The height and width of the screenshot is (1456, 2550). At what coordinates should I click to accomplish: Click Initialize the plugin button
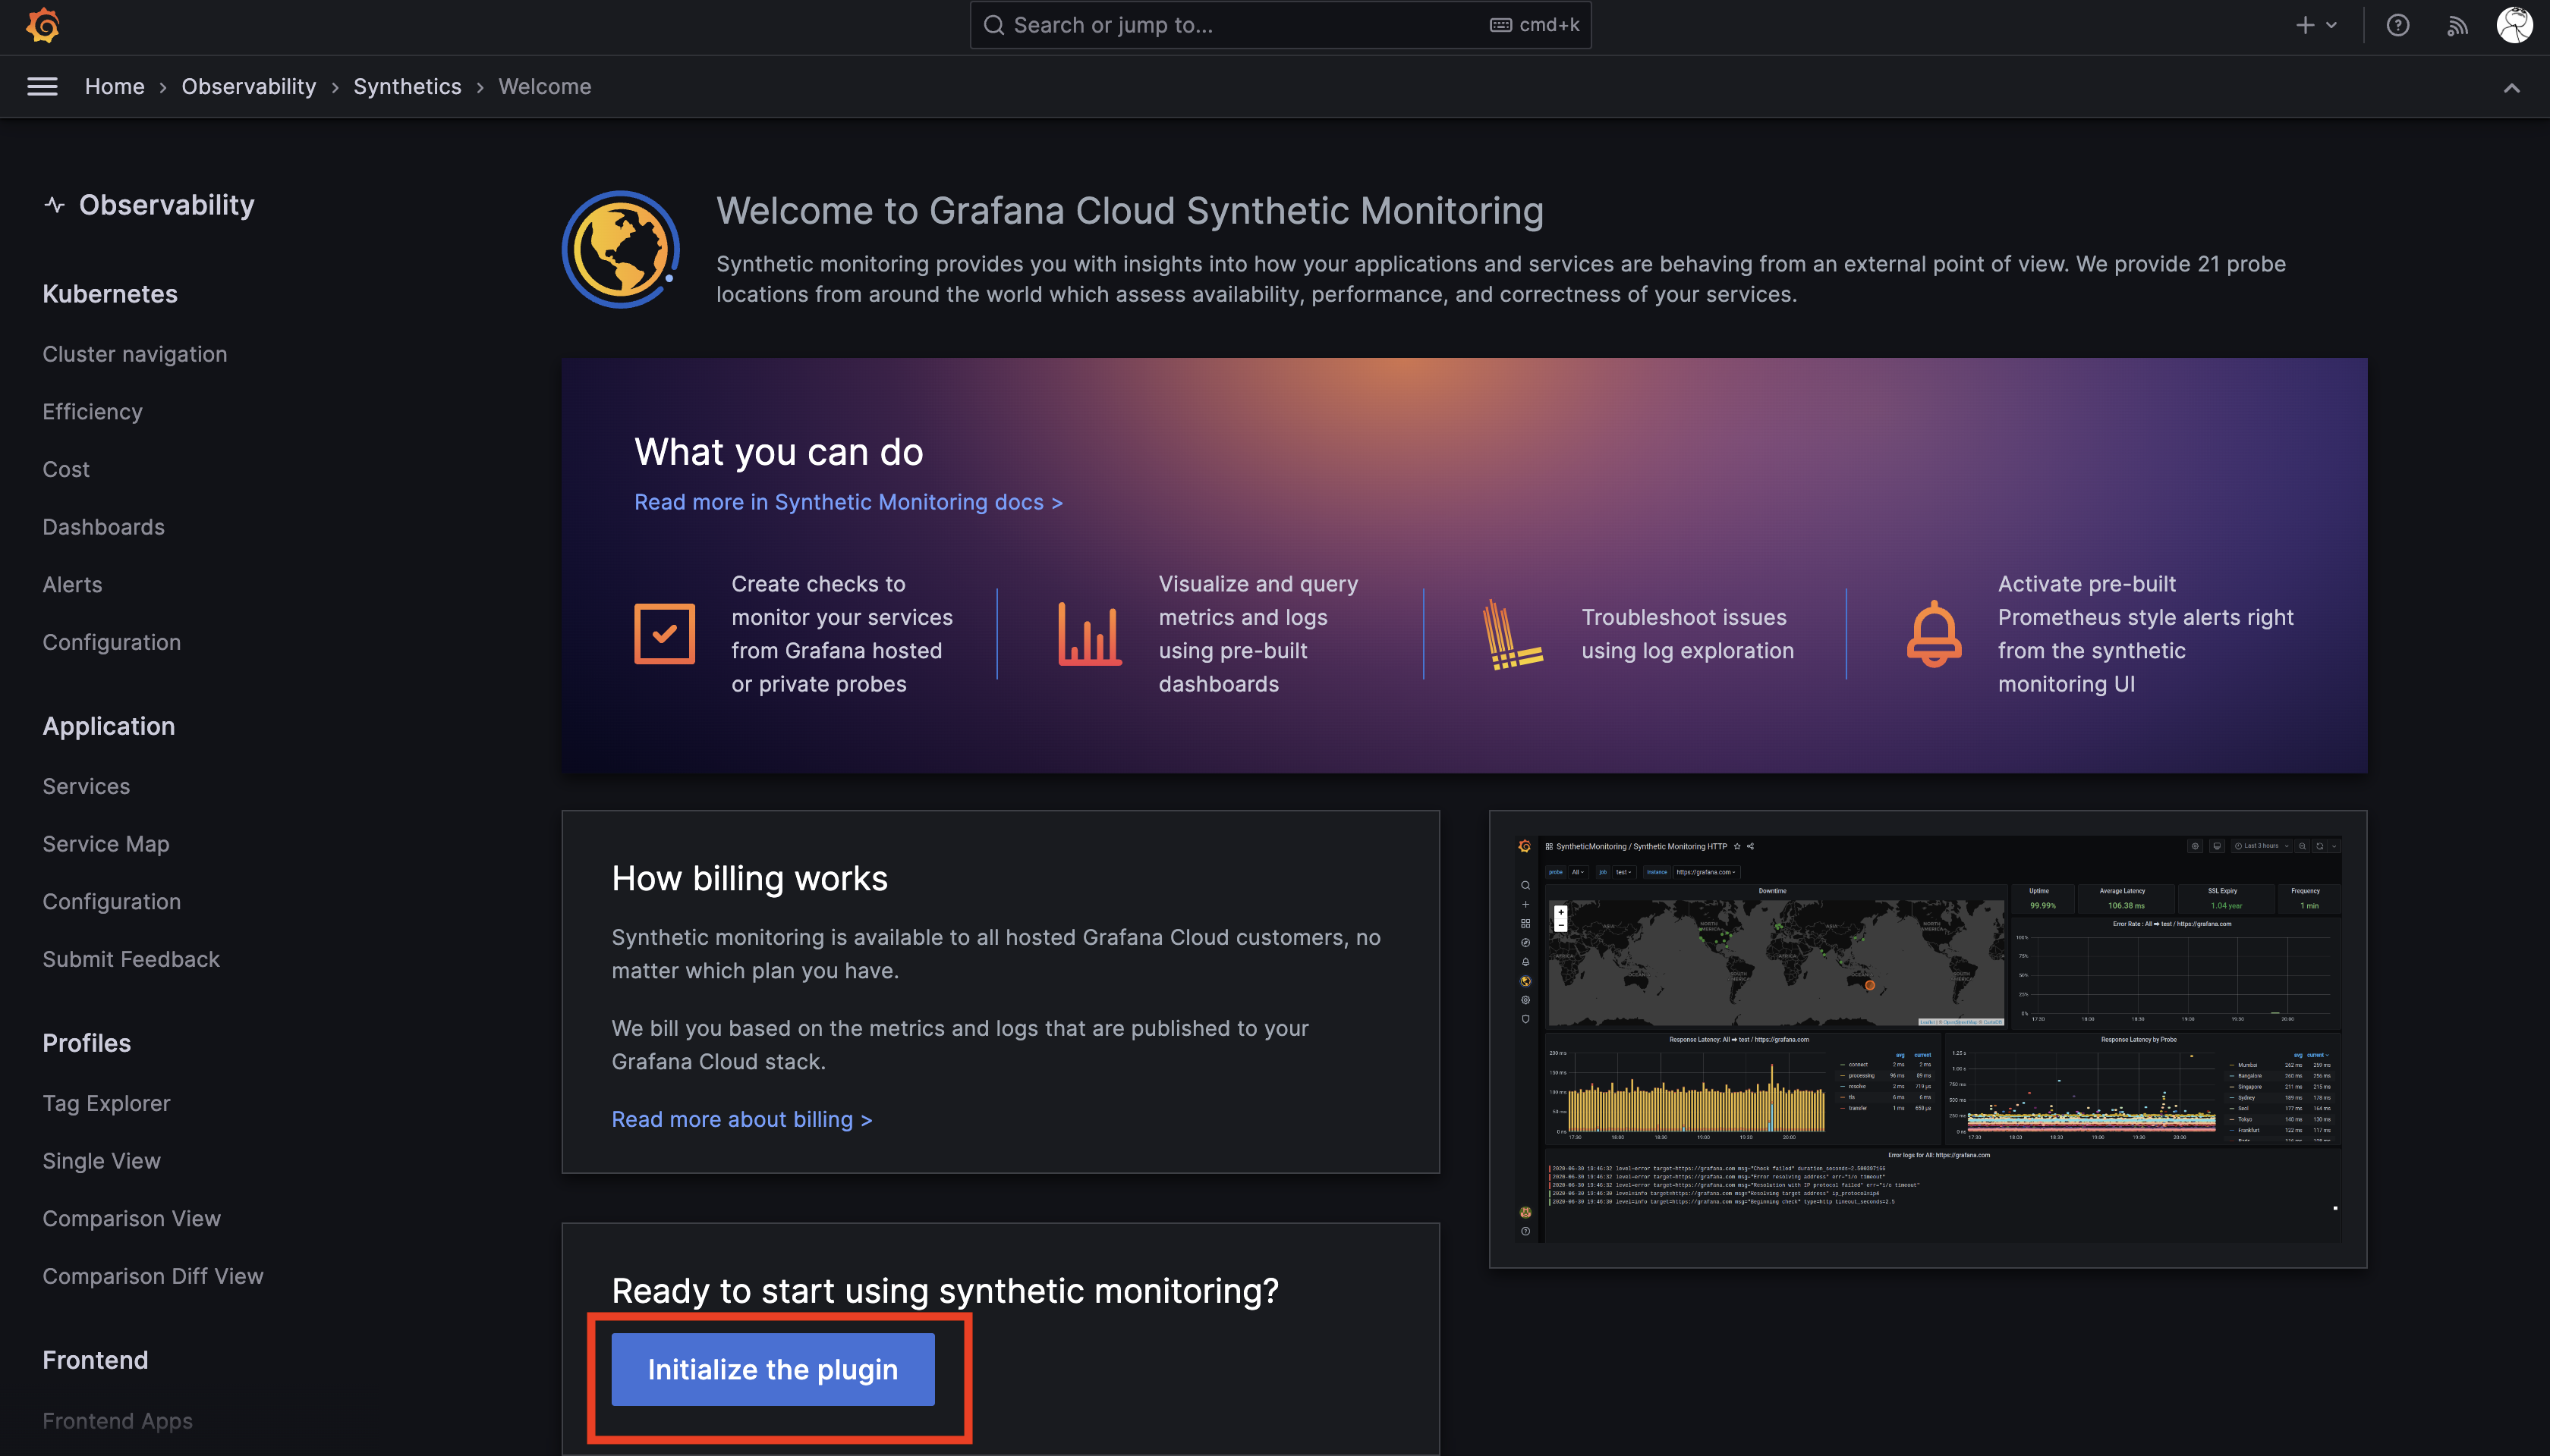point(773,1369)
